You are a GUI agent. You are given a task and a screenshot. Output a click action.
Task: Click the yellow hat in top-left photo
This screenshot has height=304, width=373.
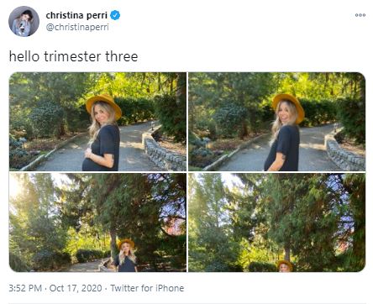tap(104, 104)
